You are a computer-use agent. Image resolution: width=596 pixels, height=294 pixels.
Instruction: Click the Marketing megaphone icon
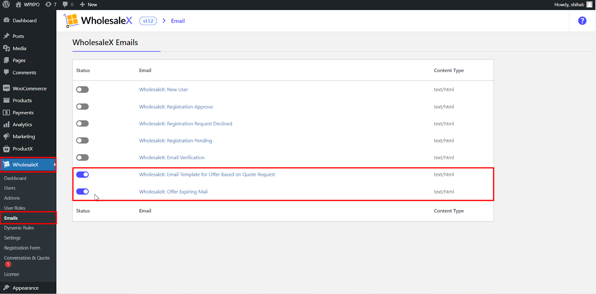(6, 136)
